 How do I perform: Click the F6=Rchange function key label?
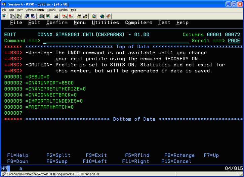click(179, 155)
